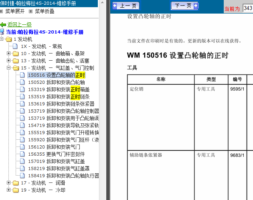Select the 1X - 发动机 - 常规 tree entry

point(41,46)
